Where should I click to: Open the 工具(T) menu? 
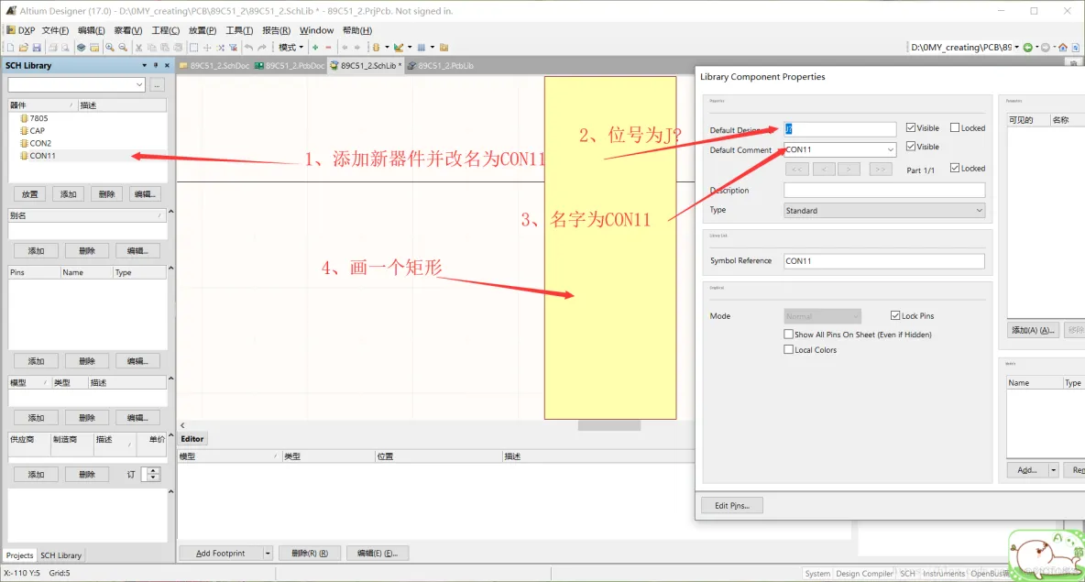tap(239, 30)
